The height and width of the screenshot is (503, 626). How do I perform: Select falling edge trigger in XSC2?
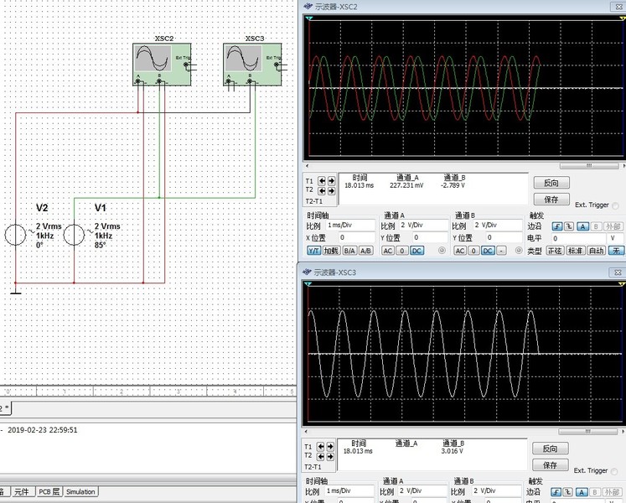(x=568, y=226)
